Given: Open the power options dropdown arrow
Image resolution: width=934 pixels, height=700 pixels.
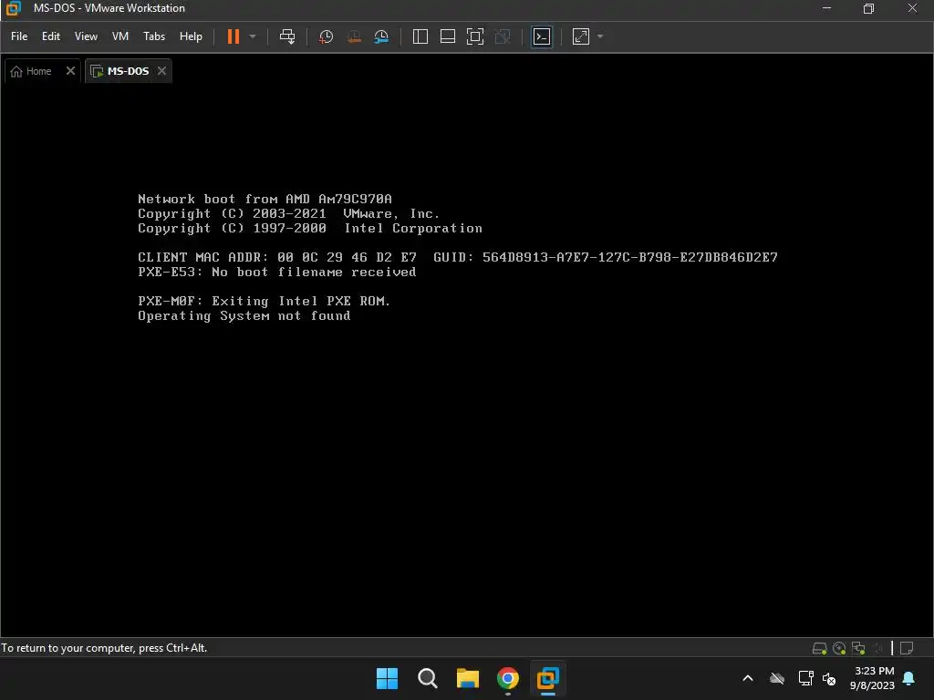Looking at the screenshot, I should pos(253,36).
